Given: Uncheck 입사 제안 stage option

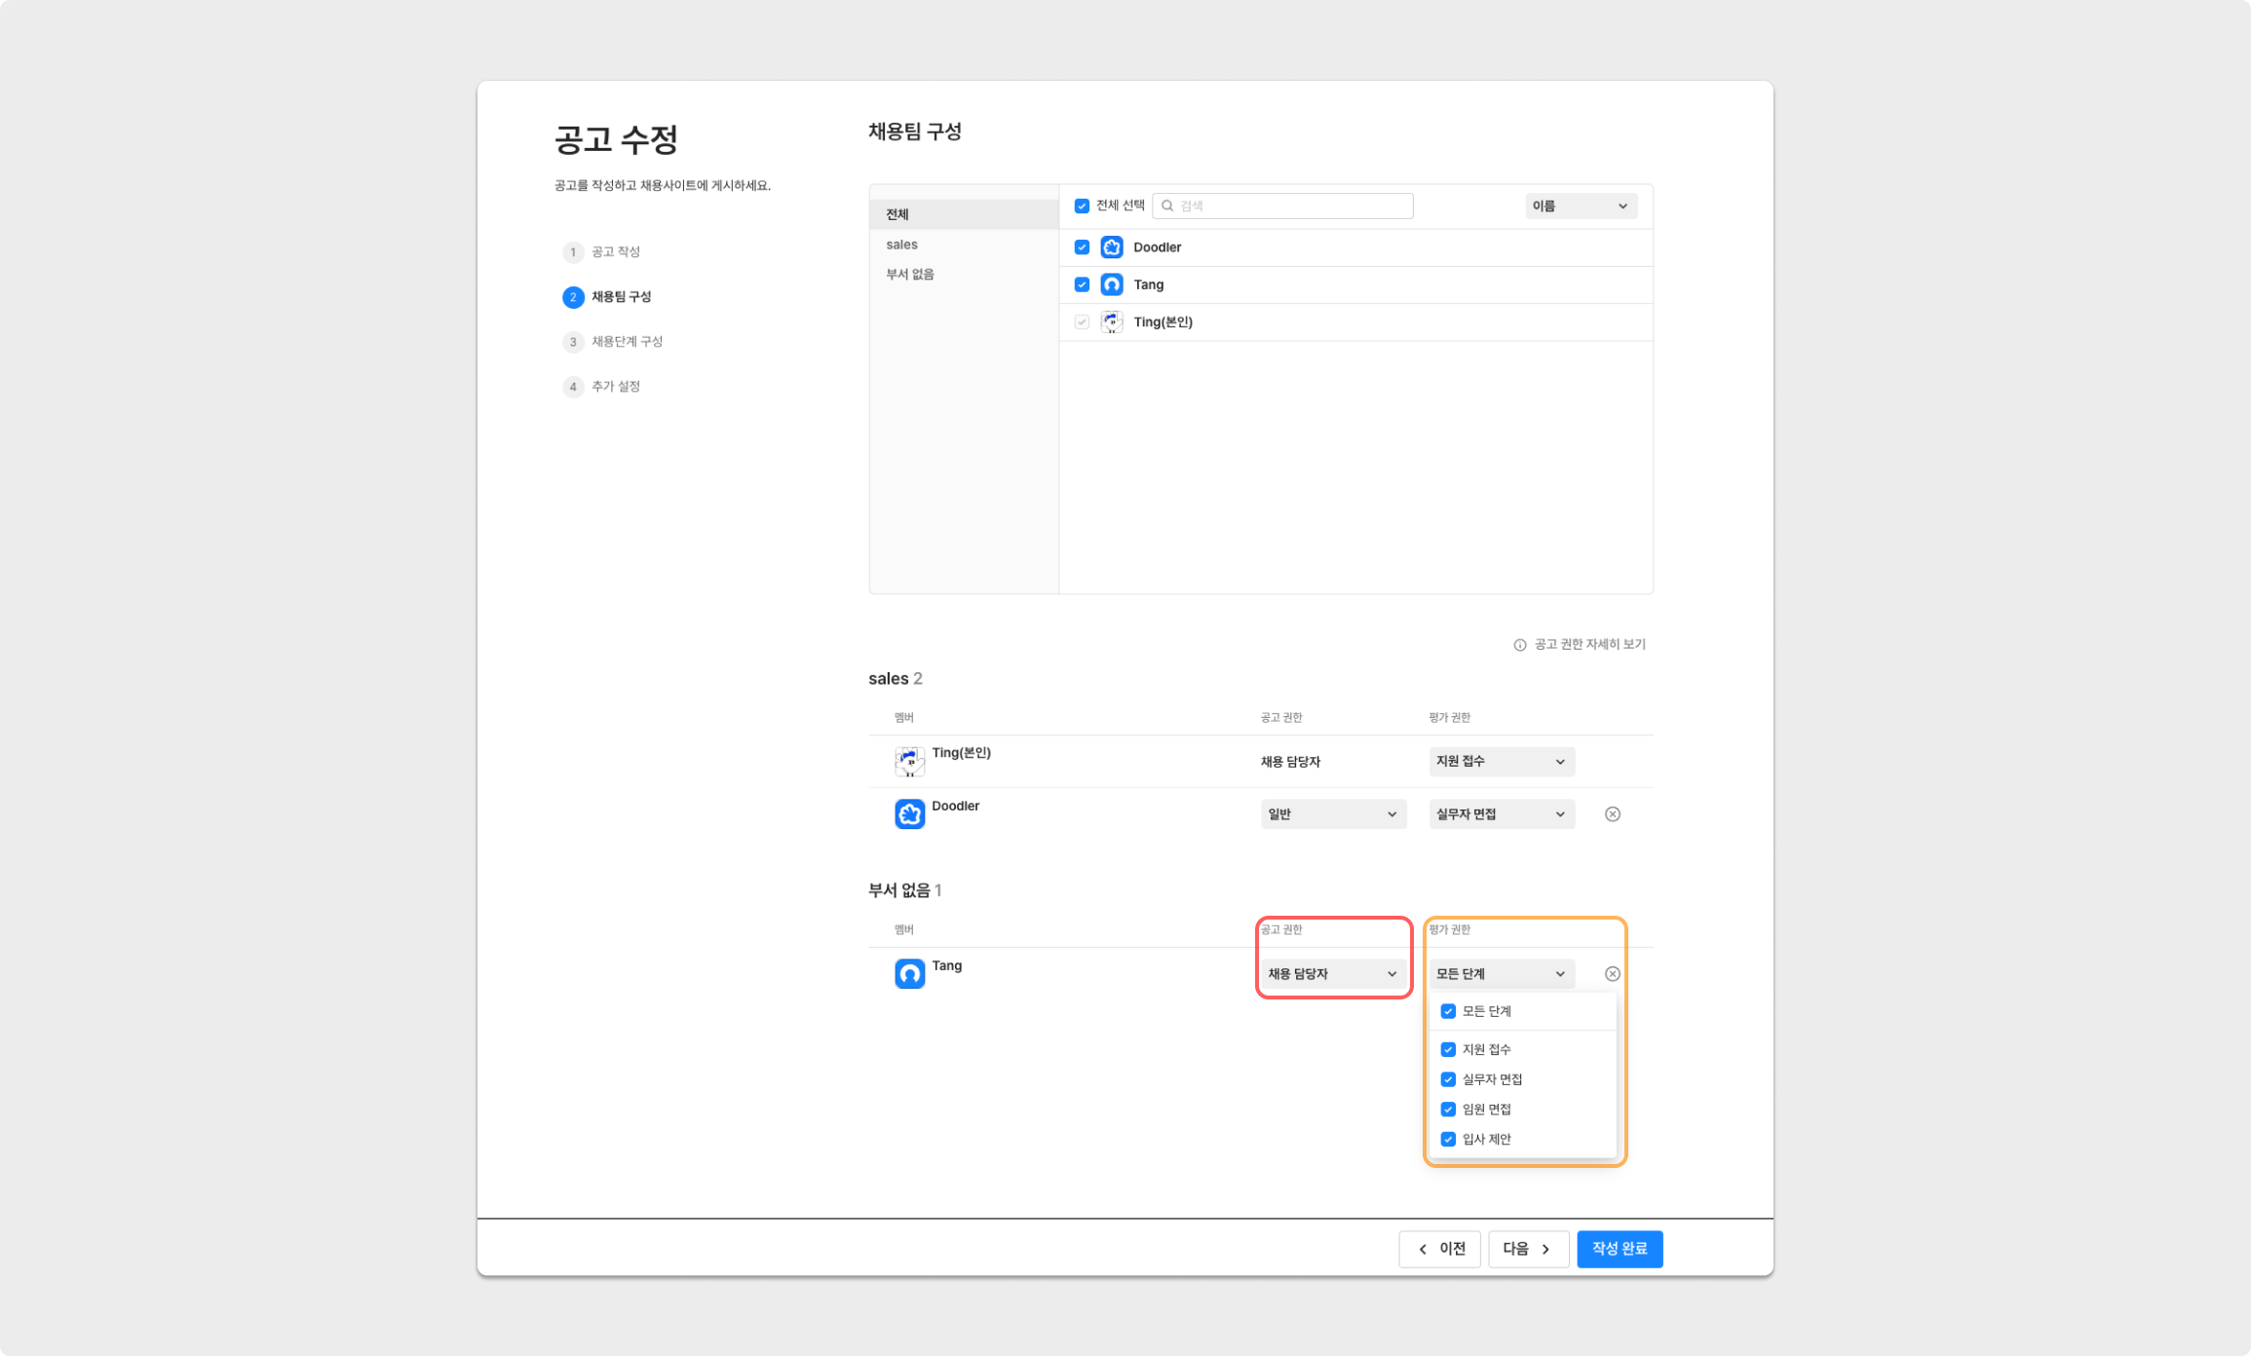Looking at the screenshot, I should 1448,1140.
